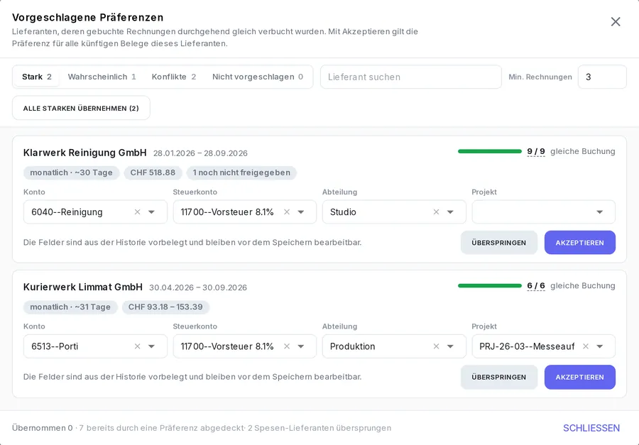Viewport: 639px width, 445px height.
Task: Click the green progress bar for Kurierwerk Limmat
Action: pos(489,285)
